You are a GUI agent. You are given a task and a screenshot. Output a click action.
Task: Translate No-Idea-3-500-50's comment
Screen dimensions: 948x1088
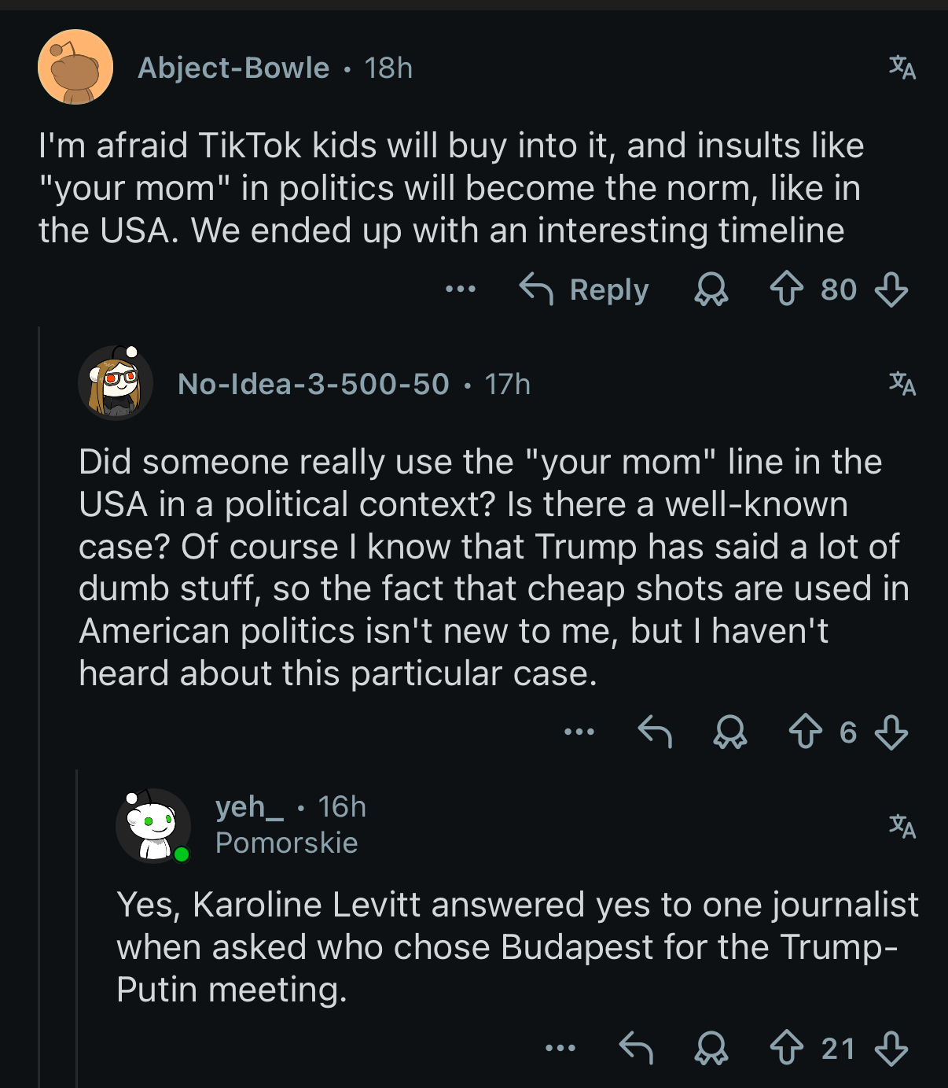coord(902,384)
